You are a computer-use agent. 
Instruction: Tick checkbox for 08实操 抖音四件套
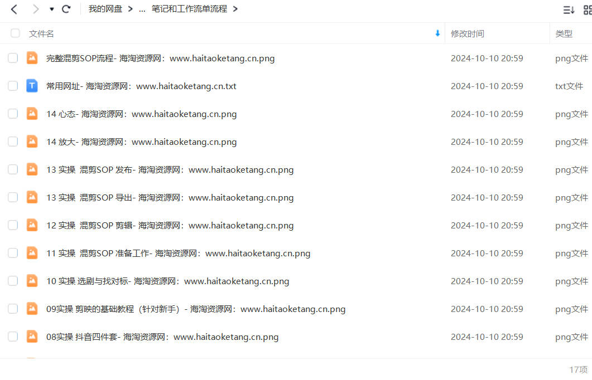13,337
